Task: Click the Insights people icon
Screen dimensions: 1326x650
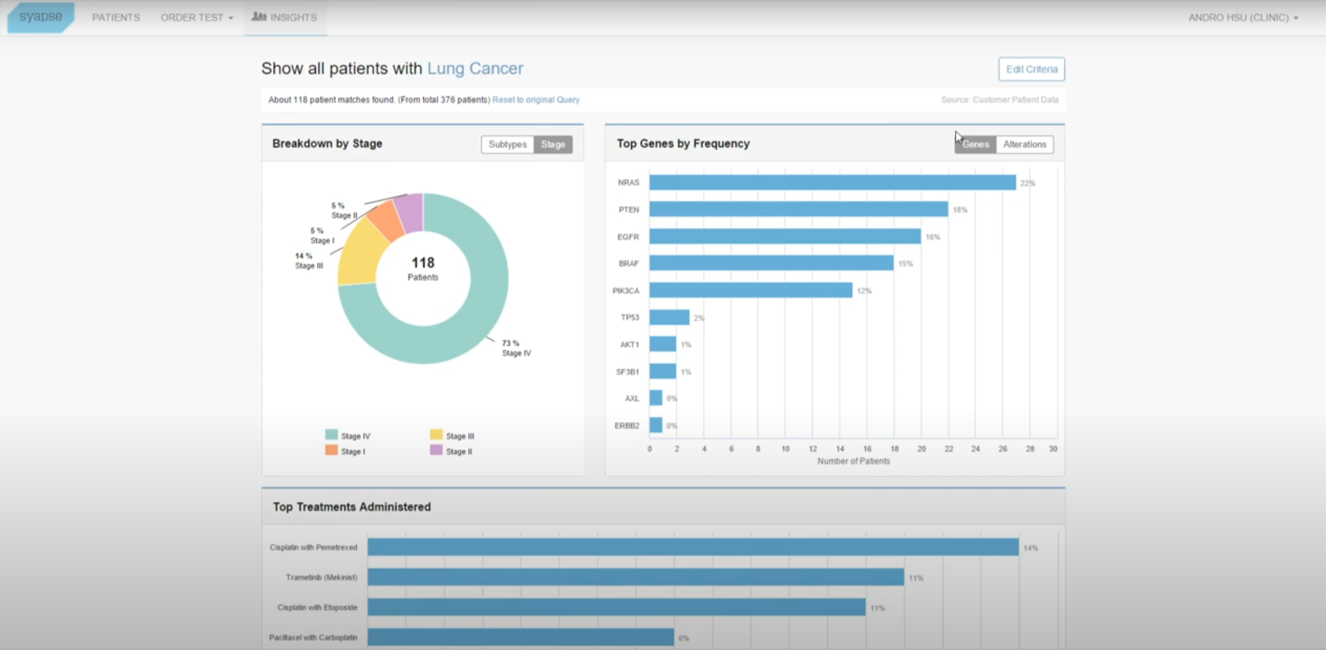Action: click(259, 17)
